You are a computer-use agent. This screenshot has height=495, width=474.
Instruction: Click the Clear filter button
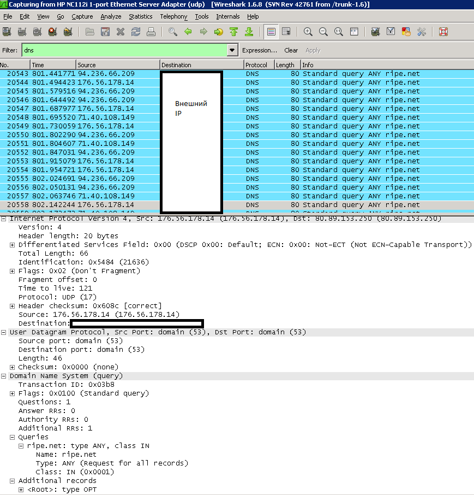pyautogui.click(x=291, y=50)
